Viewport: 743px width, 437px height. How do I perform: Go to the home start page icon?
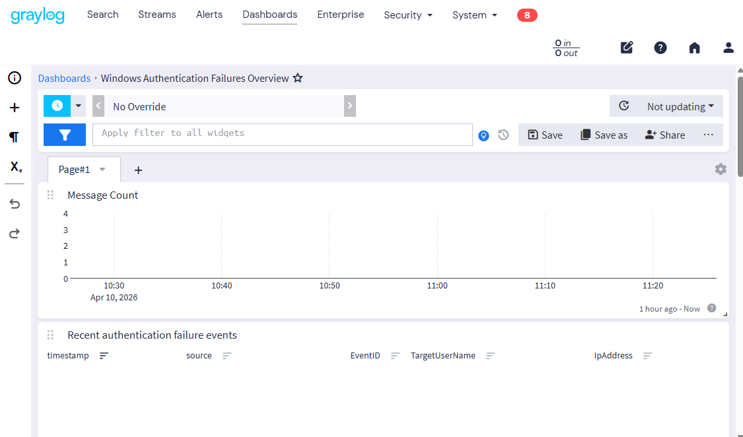coord(694,48)
